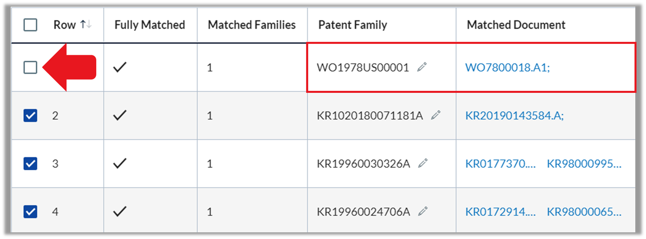Click pencil icon beside KR1020180071181A
Viewport: 646px width, 239px height.
[436, 115]
